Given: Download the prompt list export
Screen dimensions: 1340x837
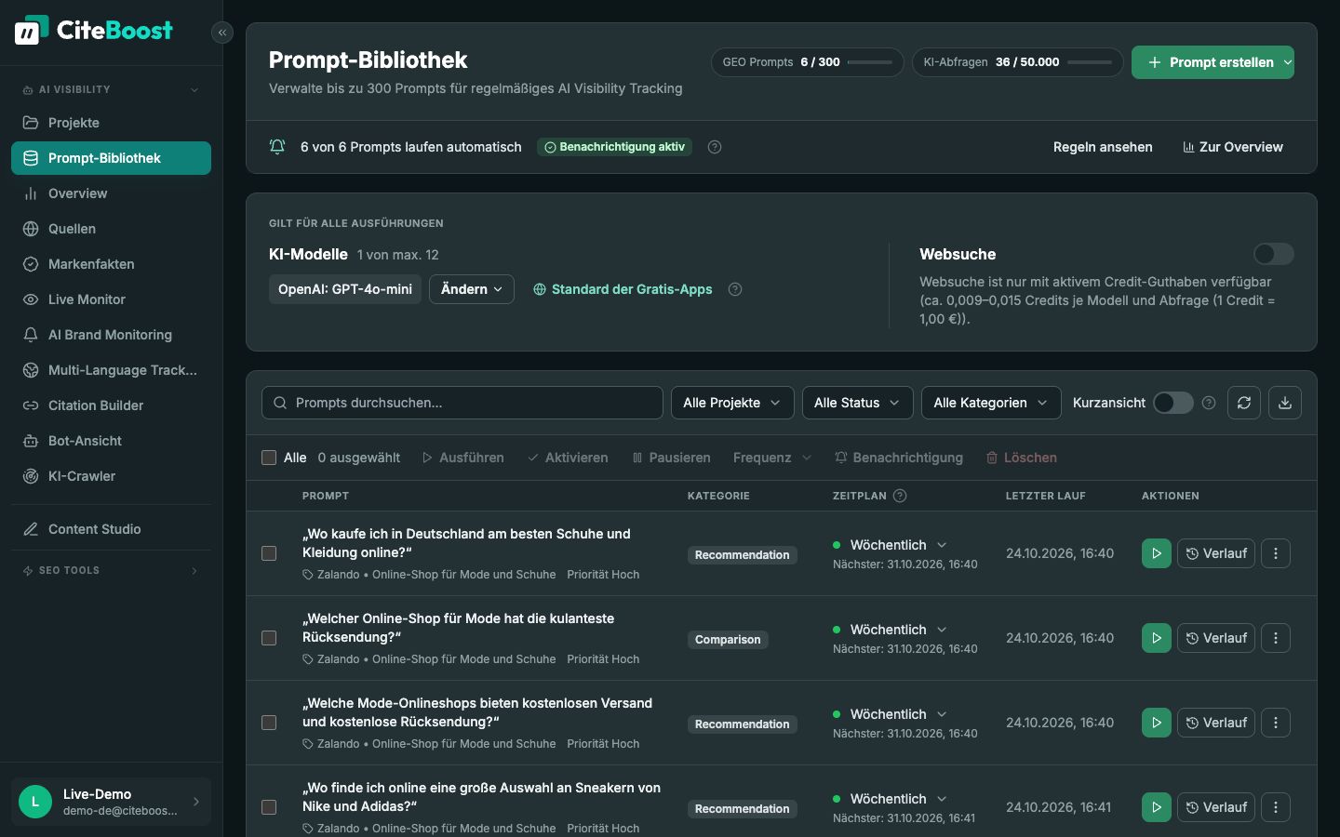Looking at the screenshot, I should coord(1285,403).
